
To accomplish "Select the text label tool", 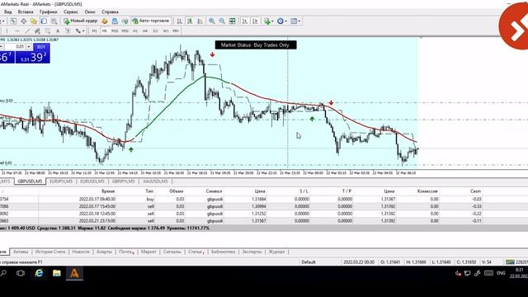I will tap(68, 31).
